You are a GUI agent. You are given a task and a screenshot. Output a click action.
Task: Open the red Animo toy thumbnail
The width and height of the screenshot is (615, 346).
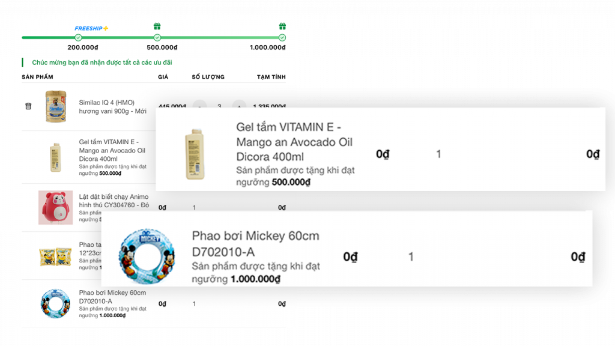(x=56, y=207)
